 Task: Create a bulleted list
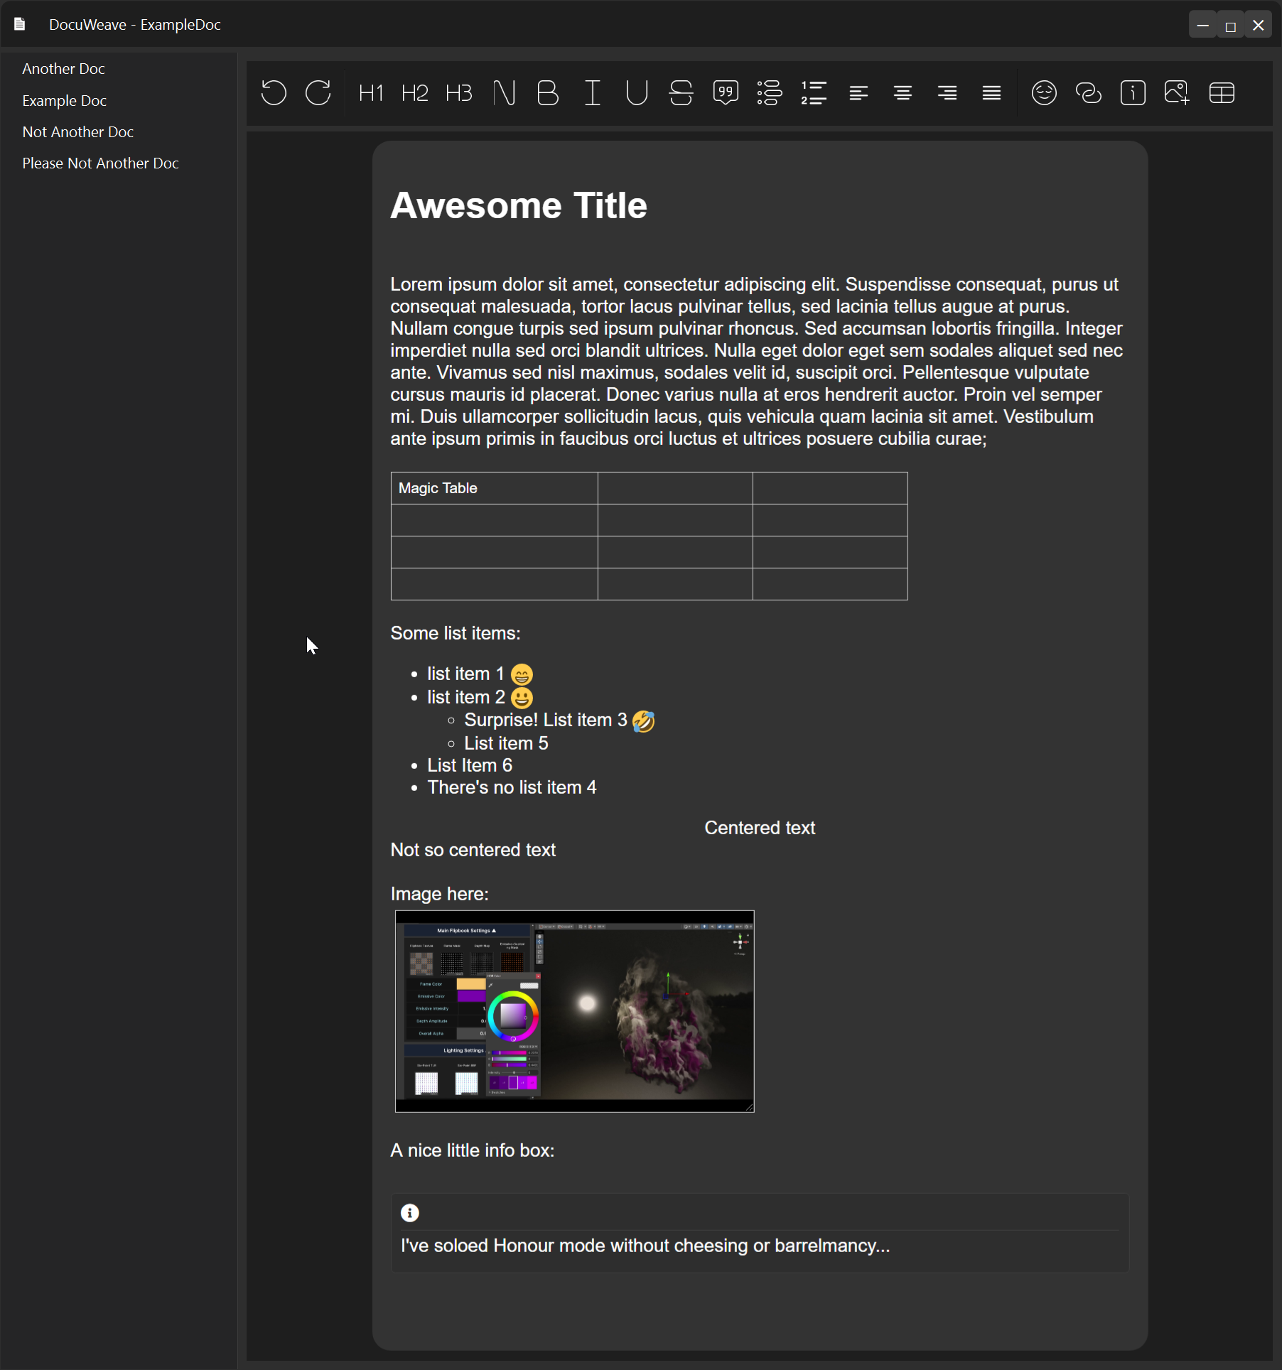tap(770, 93)
